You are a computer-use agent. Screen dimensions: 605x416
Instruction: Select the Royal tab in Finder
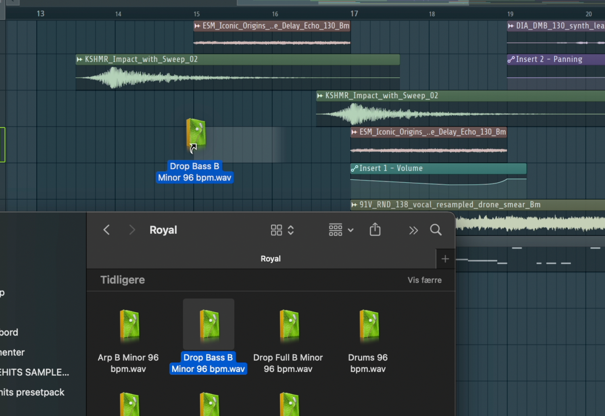coord(270,259)
